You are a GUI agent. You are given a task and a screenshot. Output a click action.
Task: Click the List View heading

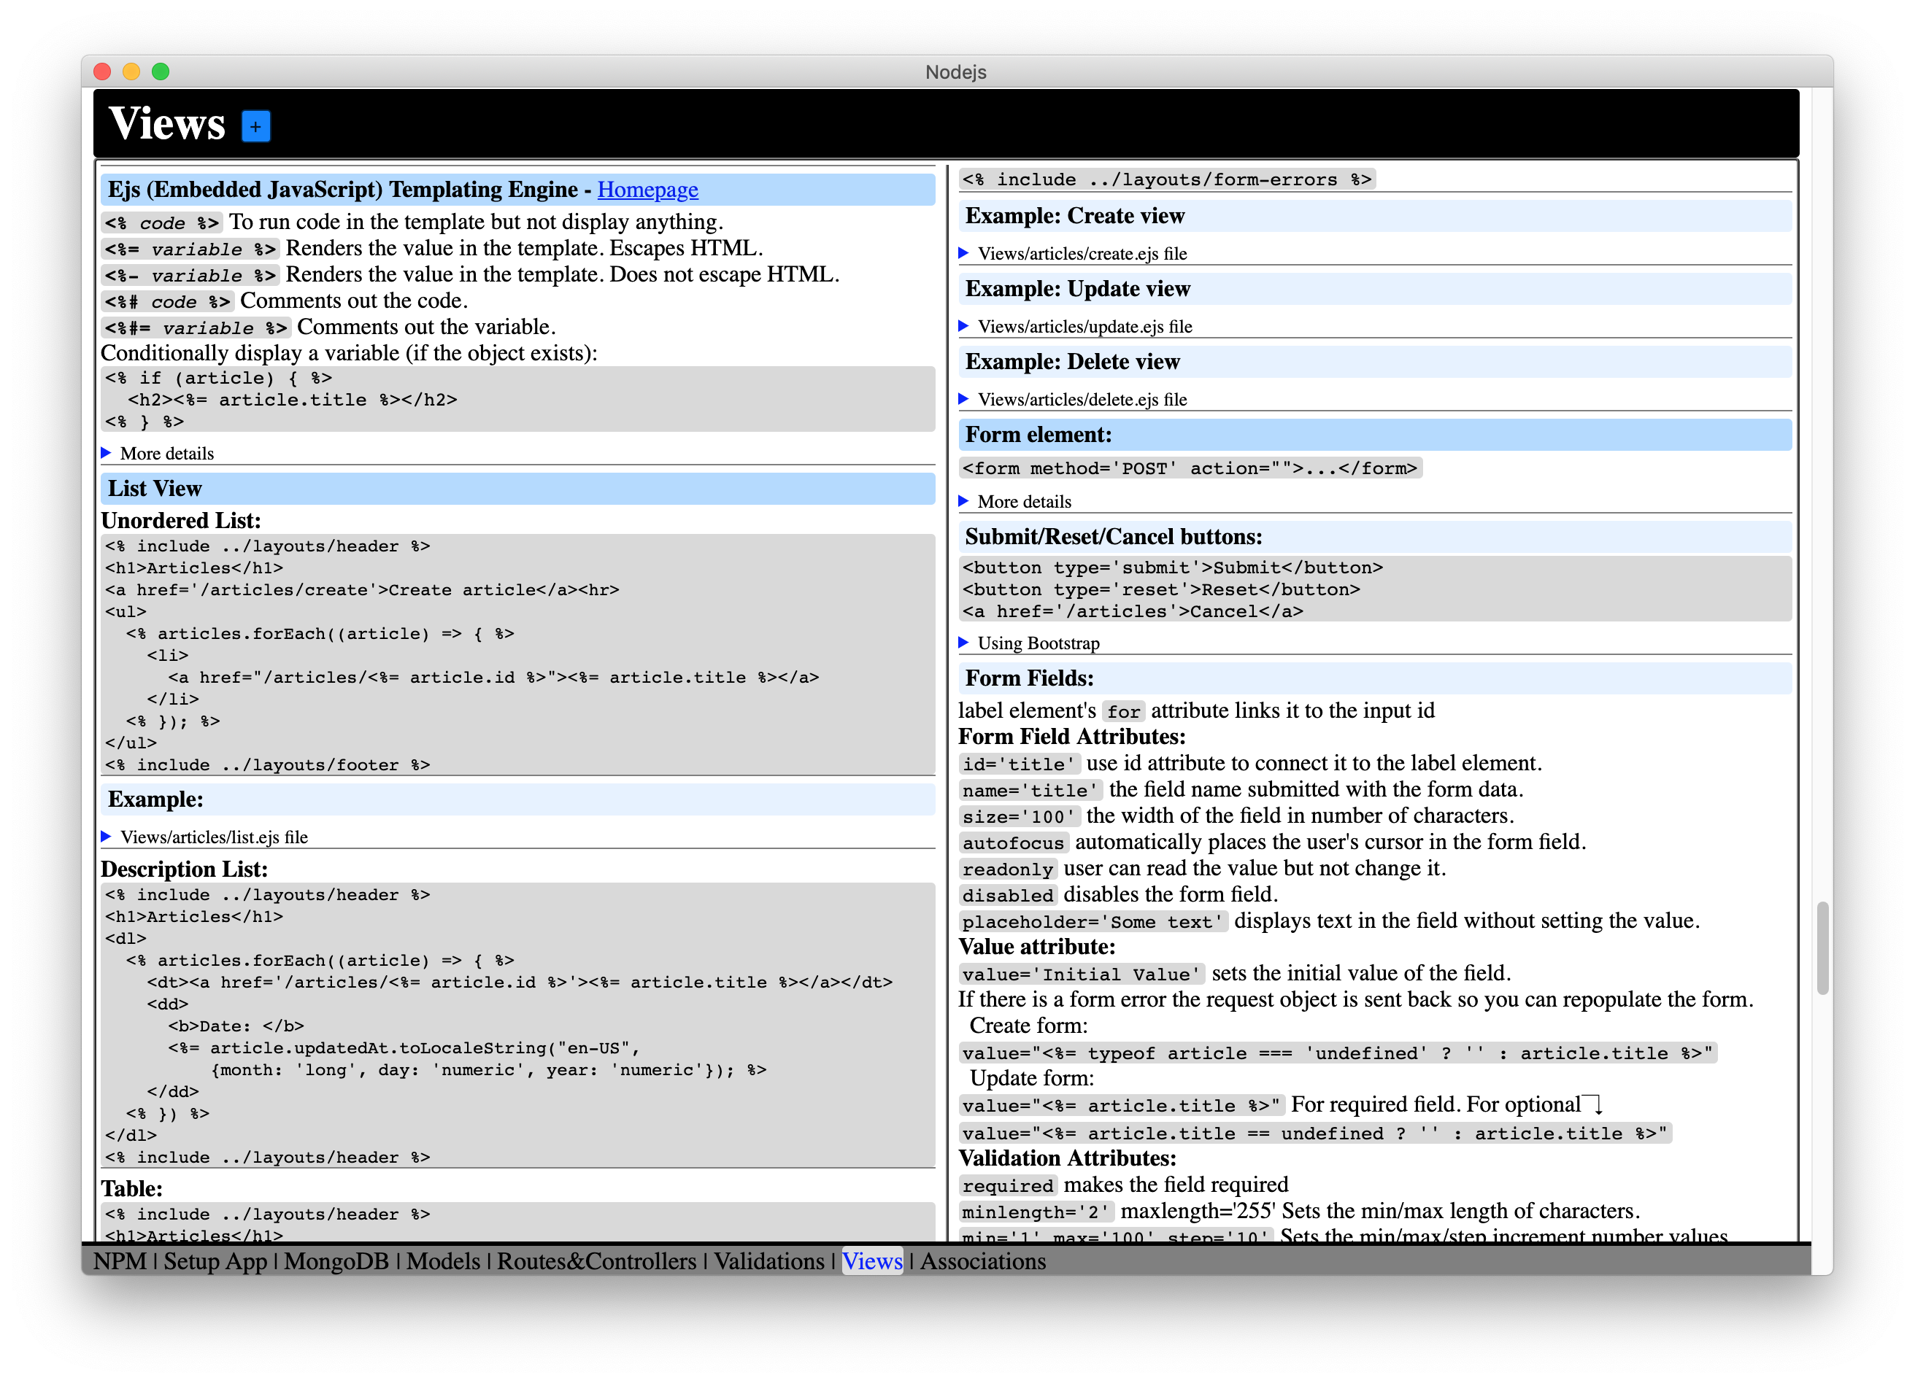(x=517, y=489)
